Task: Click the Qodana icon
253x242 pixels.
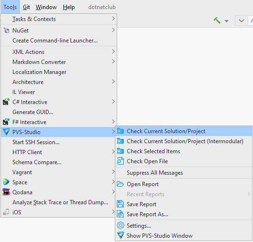Action: (x=6, y=192)
